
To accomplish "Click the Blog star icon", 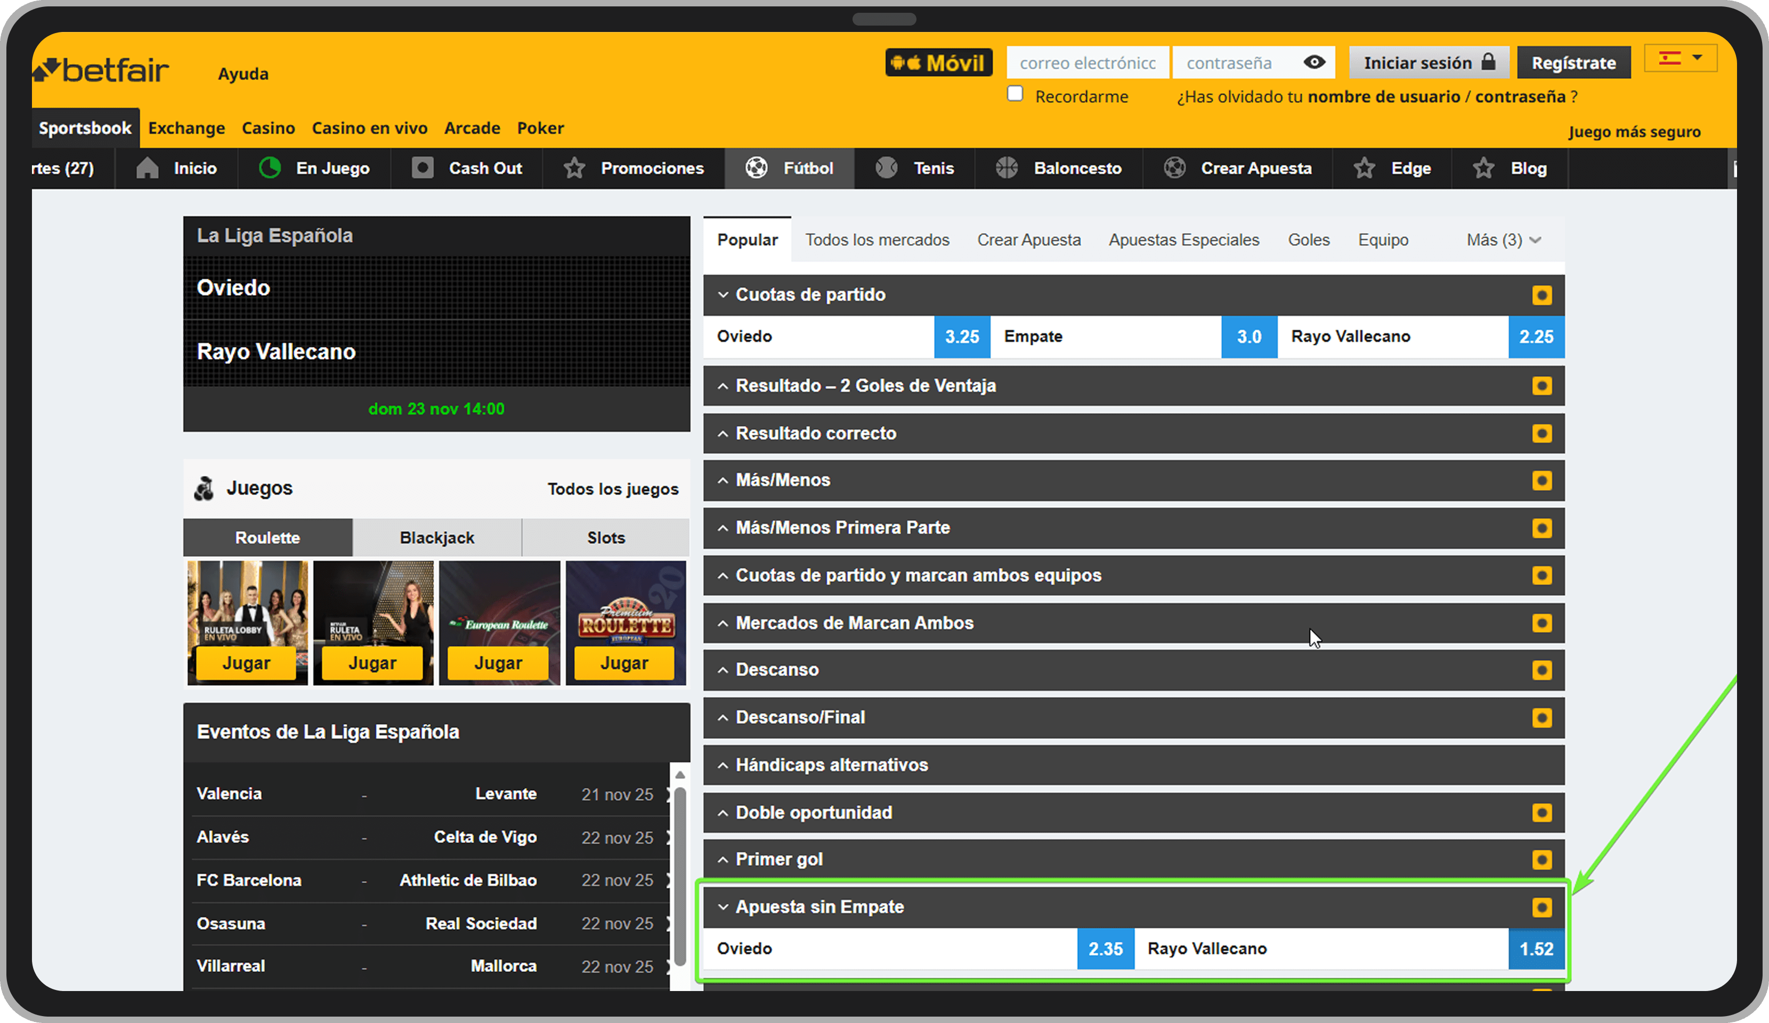I will [x=1483, y=168].
